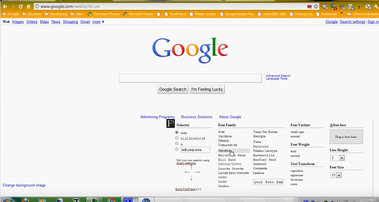Go to the browser Home icon
This screenshot has height=202, width=379.
28,6
